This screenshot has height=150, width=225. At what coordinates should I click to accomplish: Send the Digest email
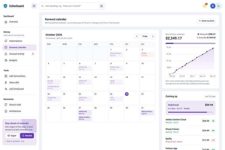pyautogui.click(x=12, y=136)
